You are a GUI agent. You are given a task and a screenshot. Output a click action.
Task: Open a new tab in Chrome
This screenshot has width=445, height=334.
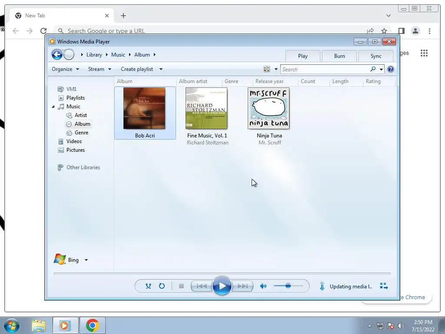click(123, 16)
